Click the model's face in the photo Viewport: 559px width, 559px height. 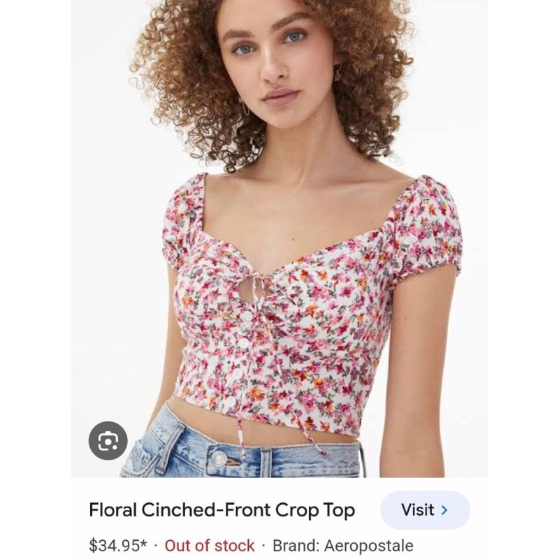279,63
